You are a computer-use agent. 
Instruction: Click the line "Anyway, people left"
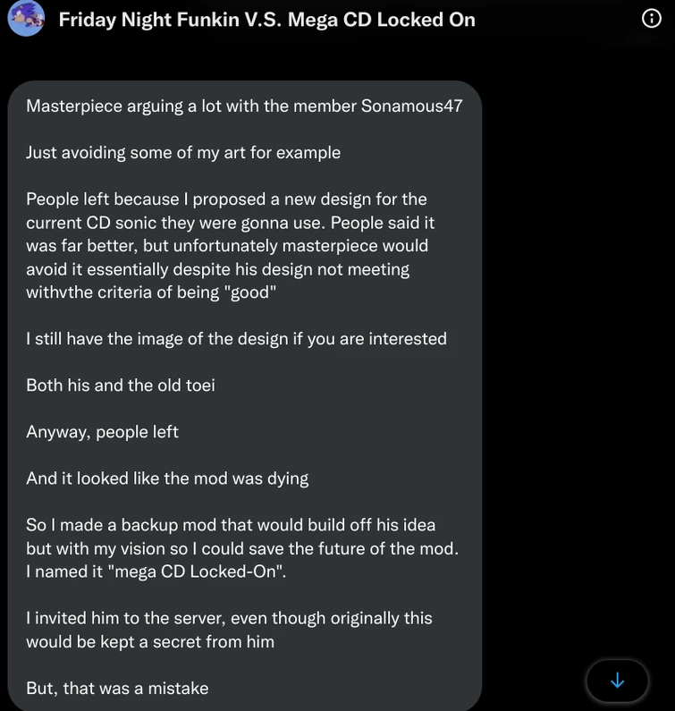click(102, 431)
